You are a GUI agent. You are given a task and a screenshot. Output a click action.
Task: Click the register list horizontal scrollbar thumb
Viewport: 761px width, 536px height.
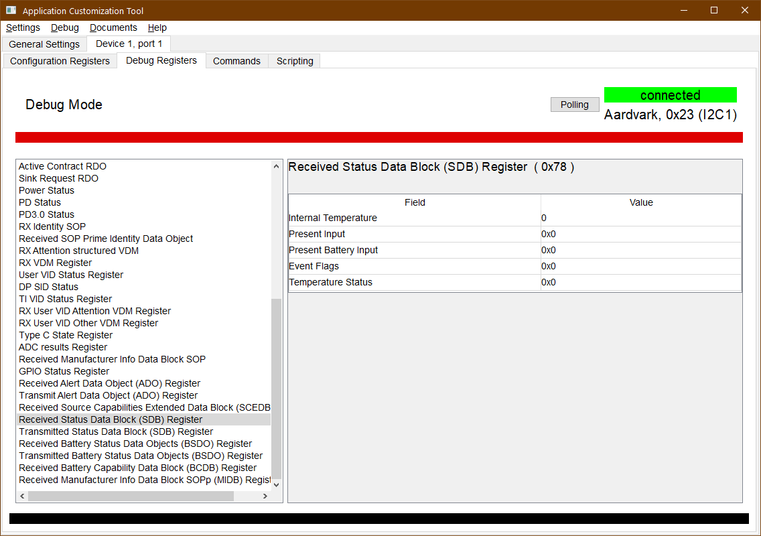[131, 496]
